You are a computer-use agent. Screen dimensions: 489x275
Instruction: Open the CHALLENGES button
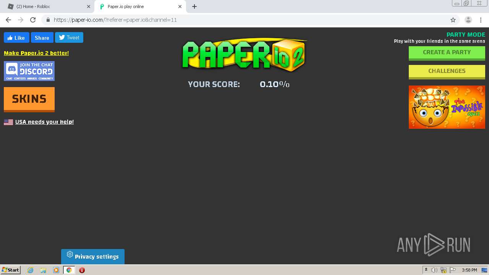447,71
